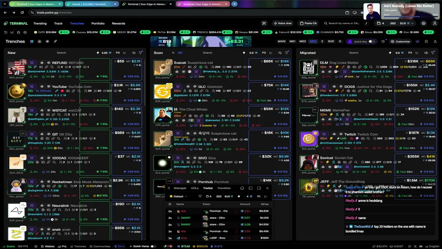The height and width of the screenshot is (249, 442).
Task: Open the @polymarket creator link
Action: tap(36, 72)
